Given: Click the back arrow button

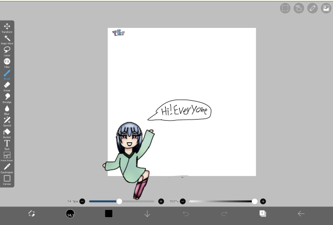Looking at the screenshot, I should (301, 213).
